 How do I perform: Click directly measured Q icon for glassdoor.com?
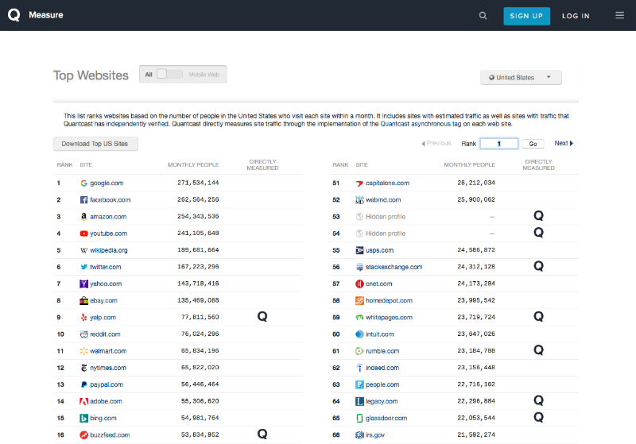coord(538,417)
